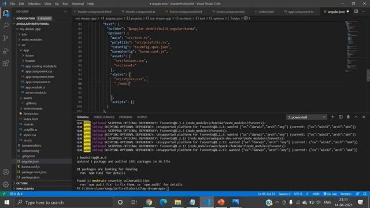Screen dimensions: 370x208
Task: Close the terminal panel
Action: click(364, 117)
